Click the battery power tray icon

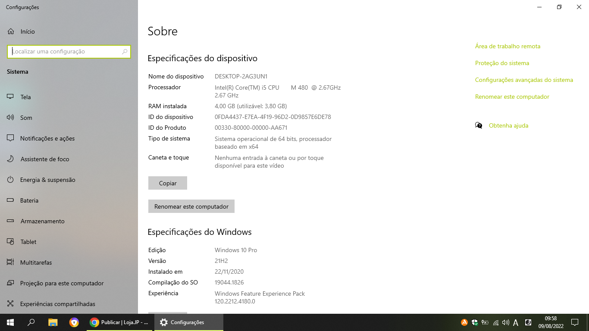(485, 322)
